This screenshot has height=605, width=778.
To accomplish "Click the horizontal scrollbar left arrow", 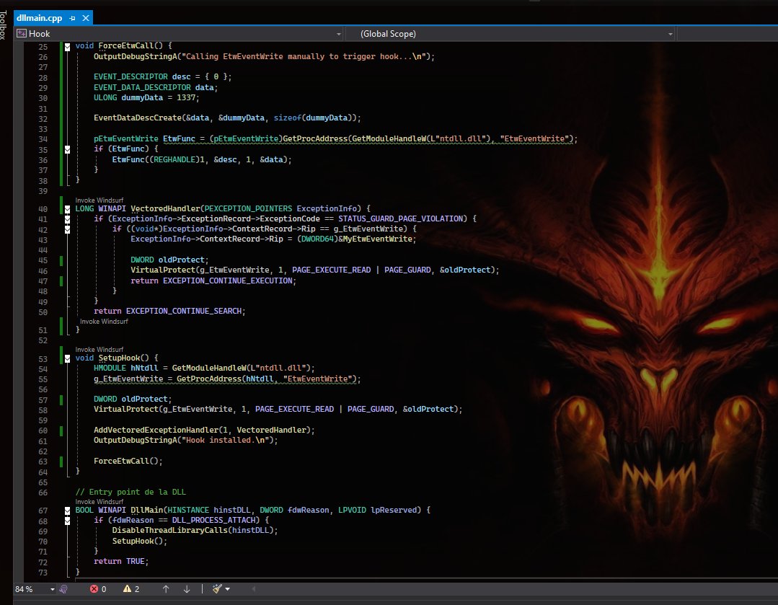I will [x=254, y=589].
